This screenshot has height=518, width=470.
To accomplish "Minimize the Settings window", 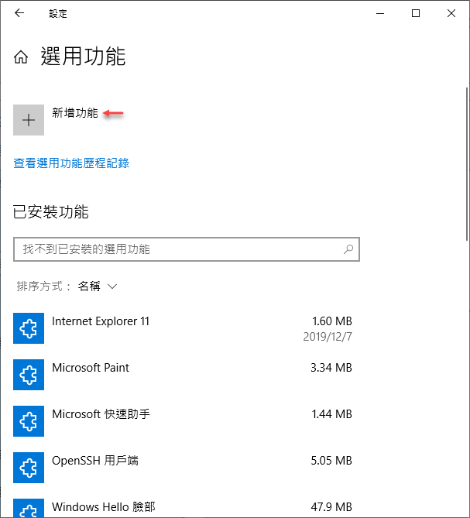I will tap(380, 13).
